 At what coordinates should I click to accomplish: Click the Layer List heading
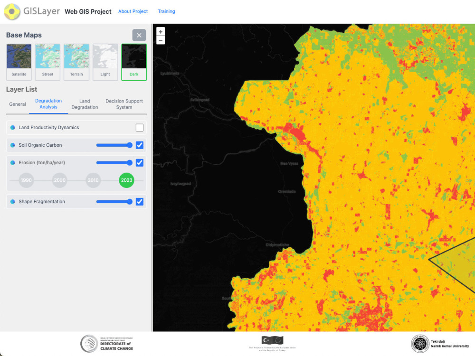coord(21,89)
